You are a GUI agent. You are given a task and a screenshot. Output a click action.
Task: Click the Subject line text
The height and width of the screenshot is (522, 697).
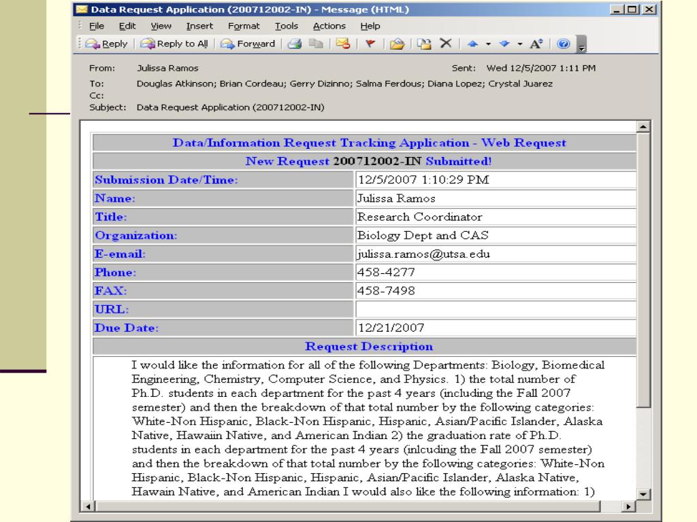(230, 107)
